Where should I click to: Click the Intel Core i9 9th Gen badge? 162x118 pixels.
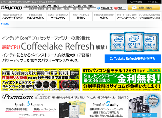151,42
